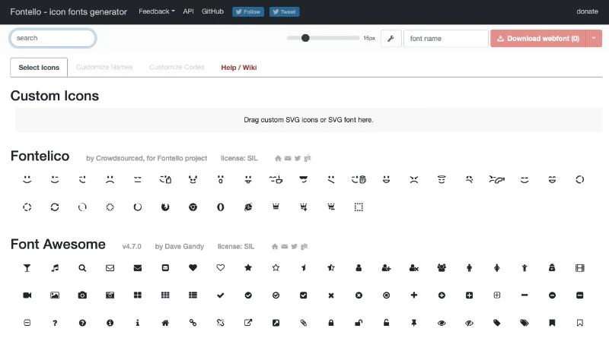609x338 pixels.
Task: Expand the Feedback dropdown menu
Action: (x=157, y=11)
